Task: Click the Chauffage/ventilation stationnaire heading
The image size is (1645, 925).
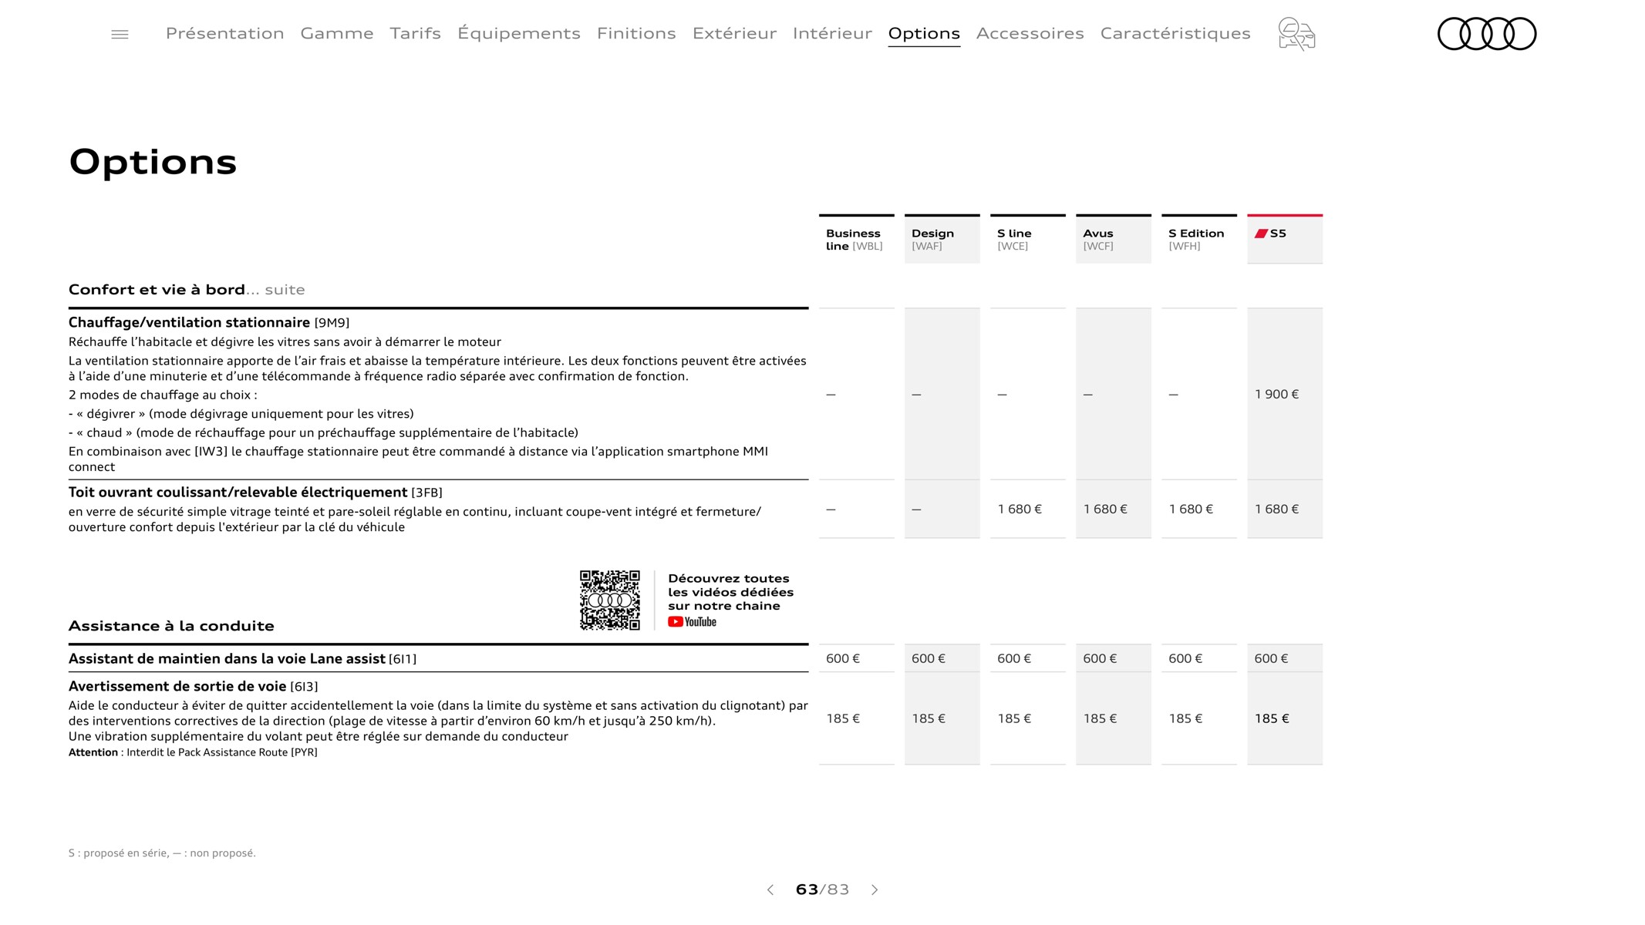Action: (x=209, y=322)
